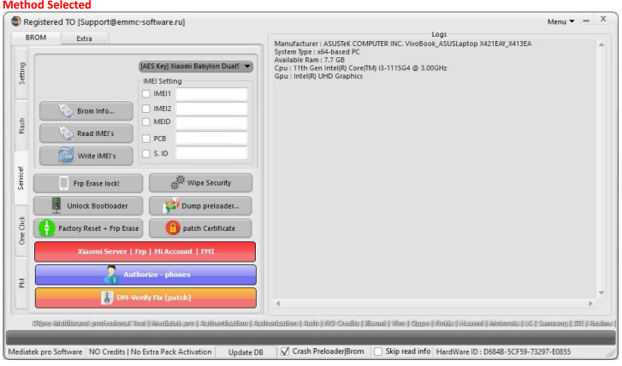Screen dimensions: 622x366
Task: Switch to the BROM tab
Action: [x=36, y=38]
